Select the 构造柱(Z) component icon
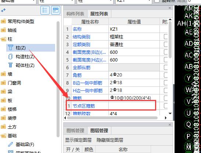The image size is (201, 153). pyautogui.click(x=11, y=57)
